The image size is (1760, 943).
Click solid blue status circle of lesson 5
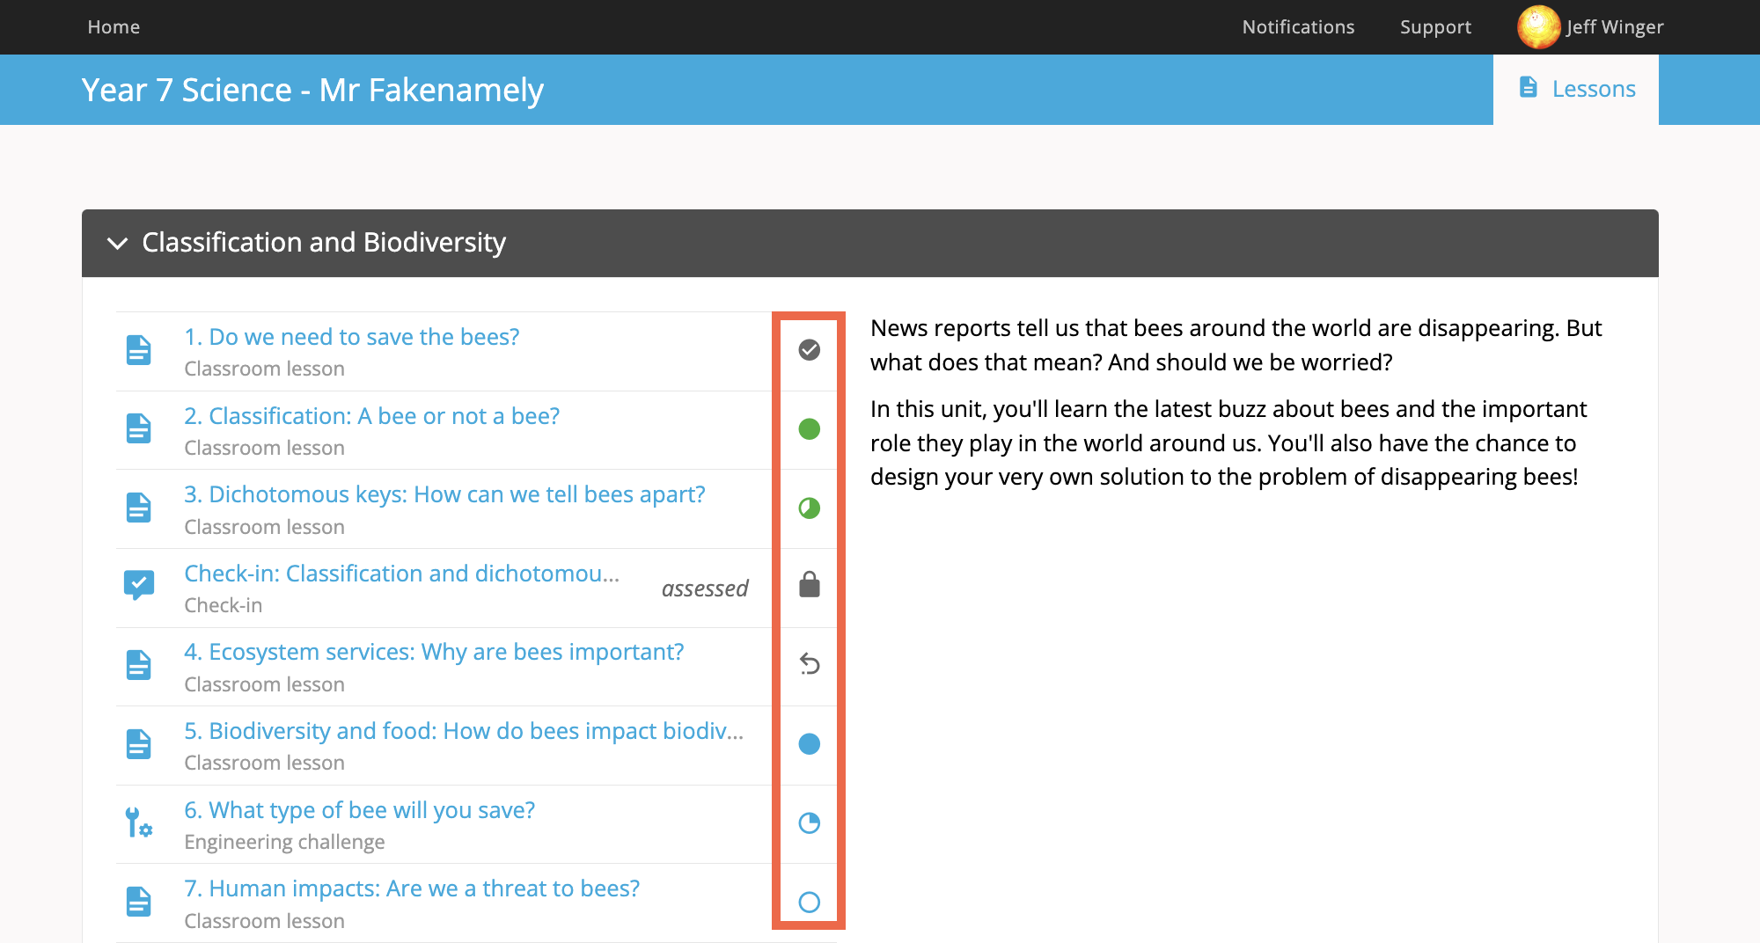click(x=809, y=744)
